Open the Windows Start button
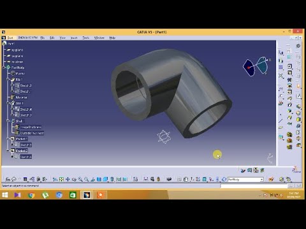The height and width of the screenshot is (229, 306). 4,195
